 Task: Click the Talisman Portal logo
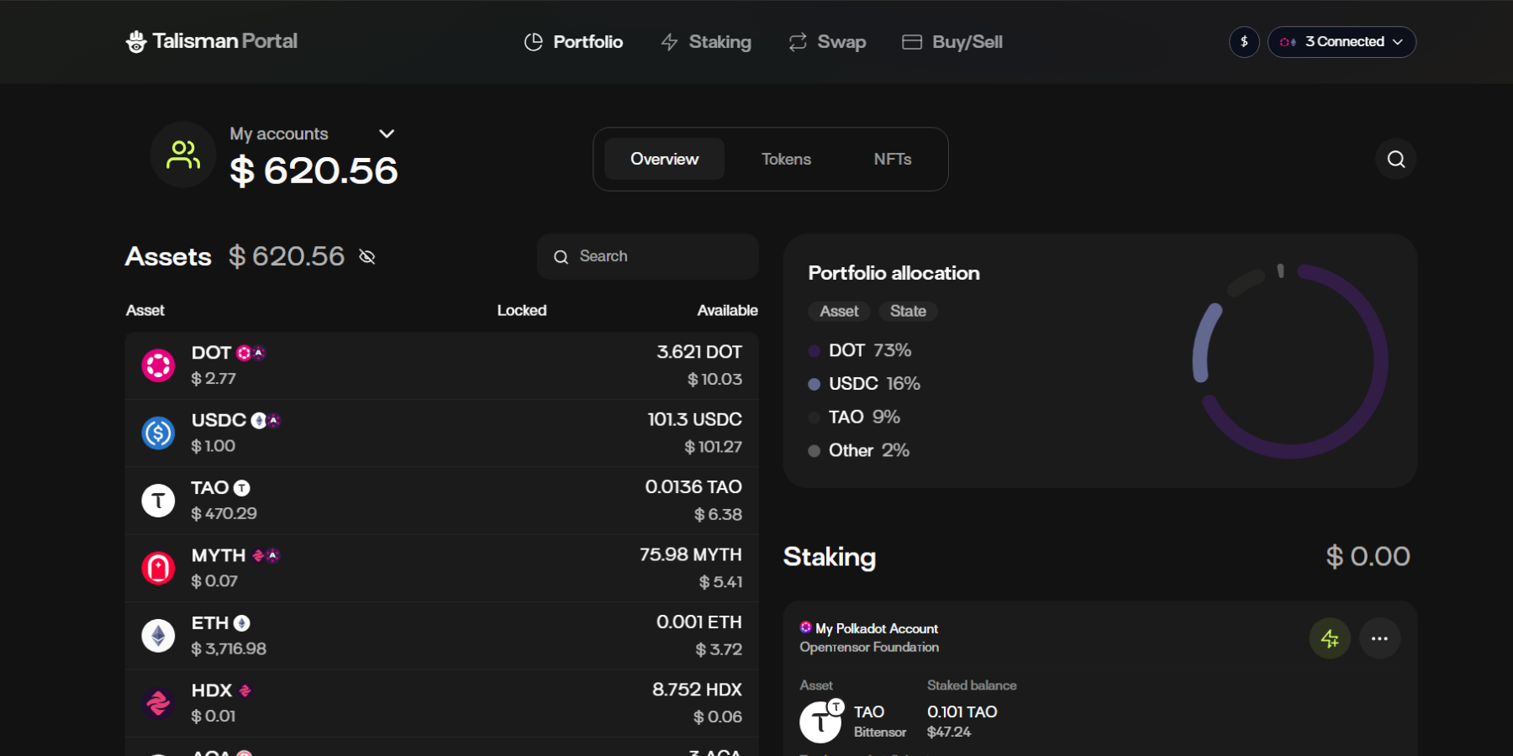click(x=212, y=41)
